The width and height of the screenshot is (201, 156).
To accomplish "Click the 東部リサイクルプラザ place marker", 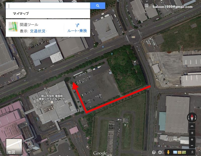I will tap(52, 102).
